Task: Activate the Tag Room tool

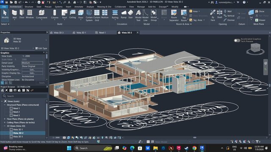Action: coord(184,16)
